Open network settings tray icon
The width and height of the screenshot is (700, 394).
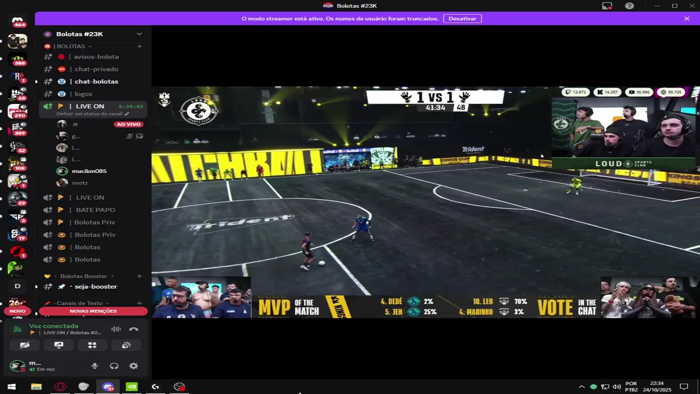click(605, 387)
